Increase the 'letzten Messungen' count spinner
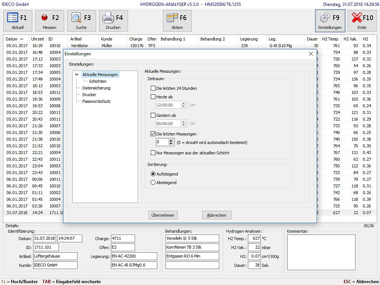Viewport: 380px width, 285px height. [x=171, y=141]
